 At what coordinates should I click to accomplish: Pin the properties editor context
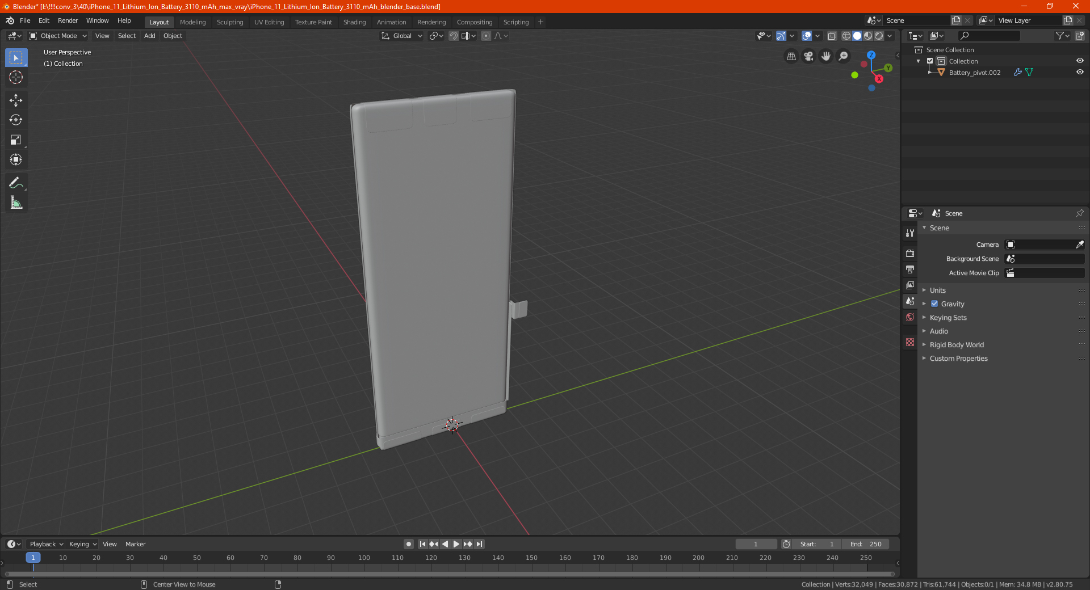[x=1079, y=213]
